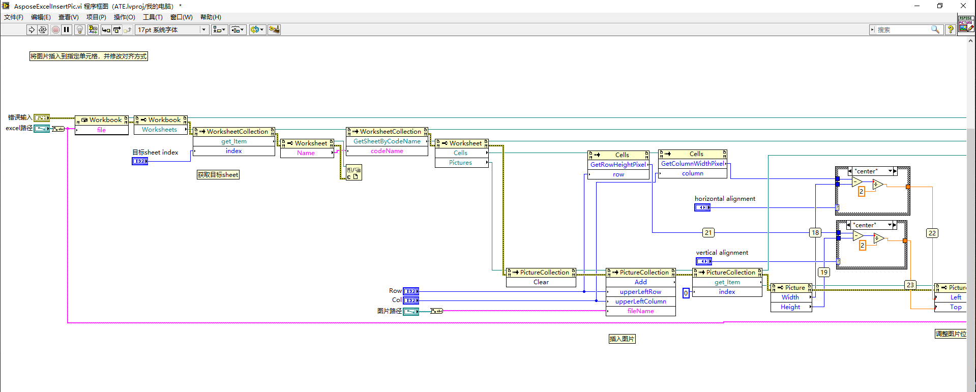Select the horizontal alignment enum terminal
Image resolution: width=976 pixels, height=392 pixels.
coord(702,207)
